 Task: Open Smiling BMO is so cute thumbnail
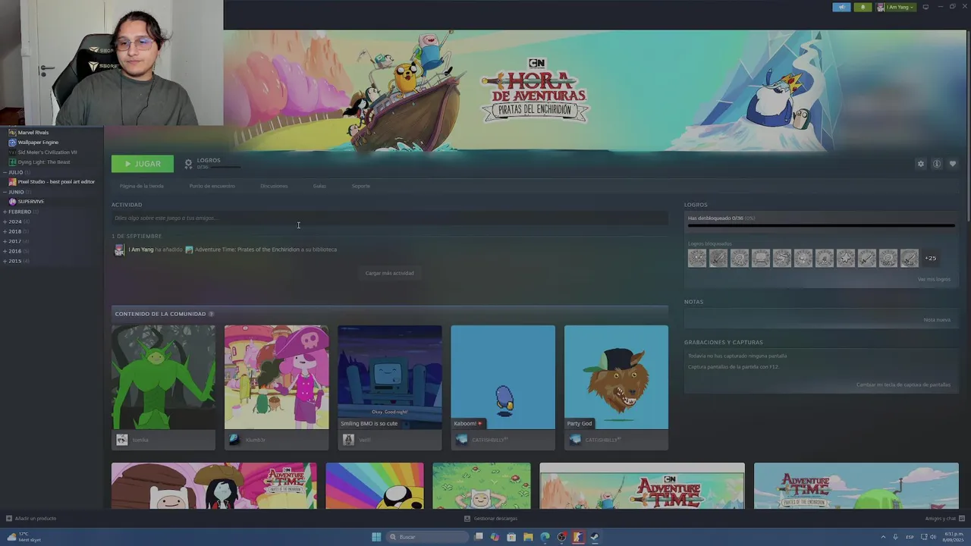[x=389, y=377]
